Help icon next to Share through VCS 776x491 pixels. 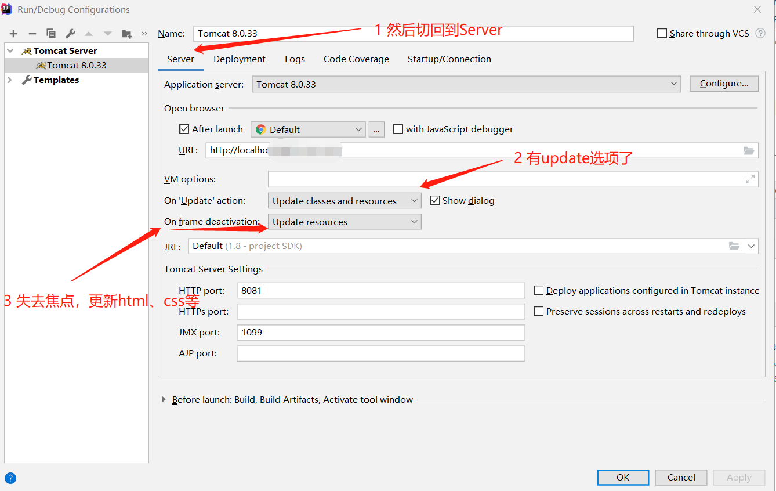[760, 33]
